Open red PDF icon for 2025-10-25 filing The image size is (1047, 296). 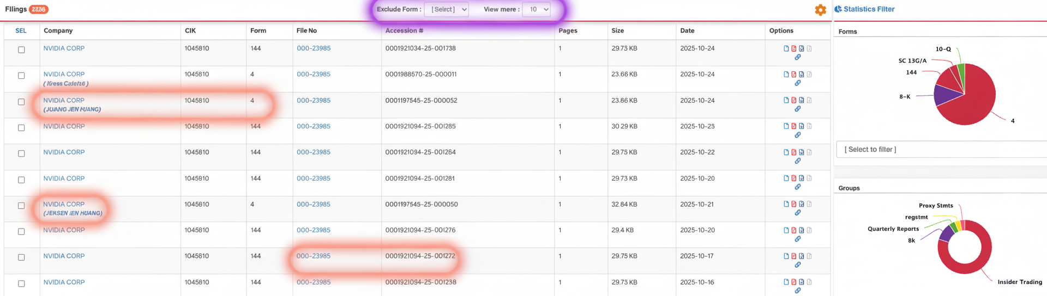(794, 126)
